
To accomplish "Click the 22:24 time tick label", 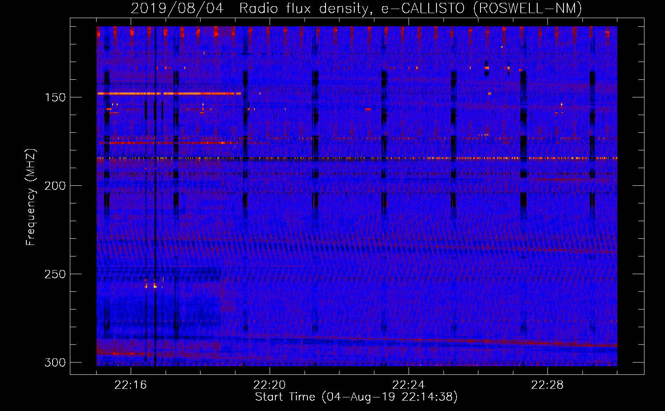I will [409, 385].
